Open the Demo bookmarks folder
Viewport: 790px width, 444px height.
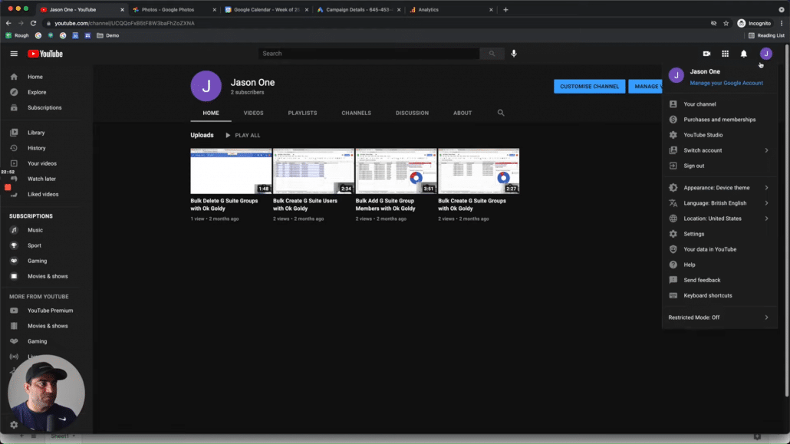pyautogui.click(x=108, y=35)
